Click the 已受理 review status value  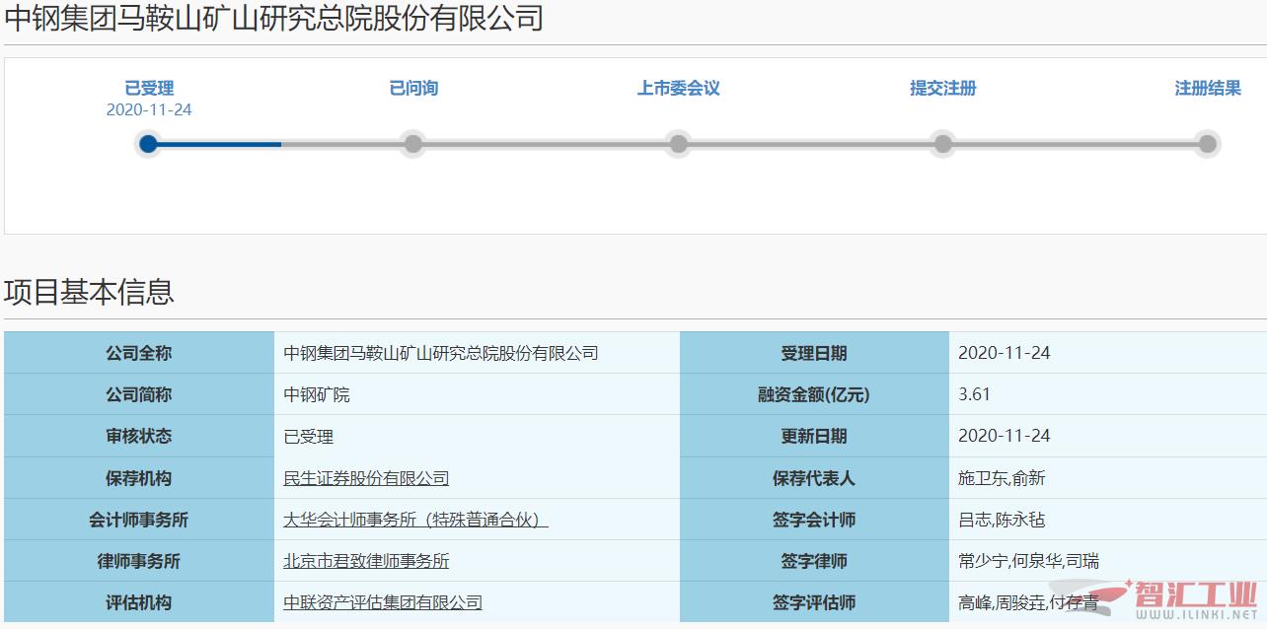(309, 437)
